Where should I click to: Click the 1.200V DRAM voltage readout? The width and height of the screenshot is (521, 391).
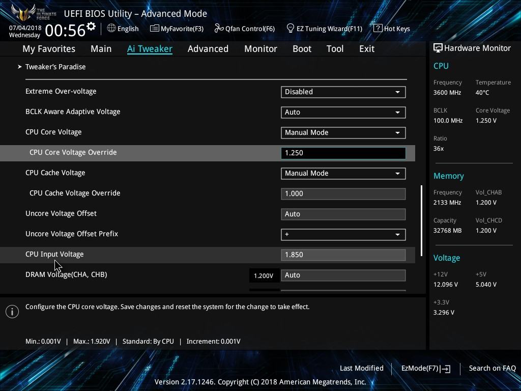point(264,275)
